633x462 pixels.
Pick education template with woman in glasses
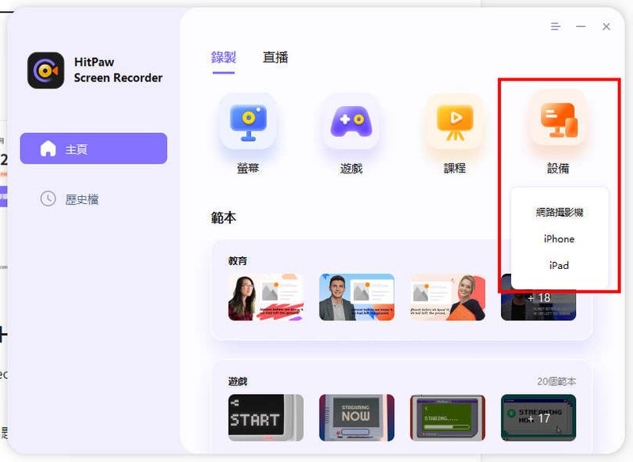click(x=266, y=297)
